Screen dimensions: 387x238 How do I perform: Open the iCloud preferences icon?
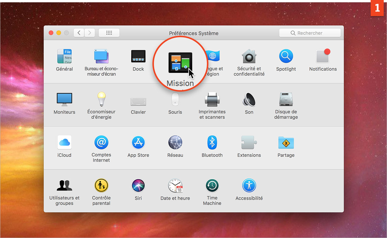(64, 143)
